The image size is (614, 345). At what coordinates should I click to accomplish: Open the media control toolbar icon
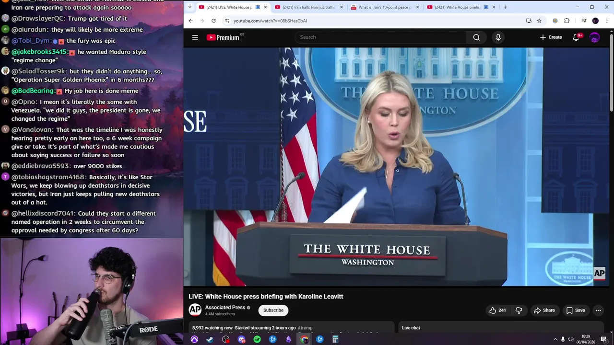click(x=584, y=21)
